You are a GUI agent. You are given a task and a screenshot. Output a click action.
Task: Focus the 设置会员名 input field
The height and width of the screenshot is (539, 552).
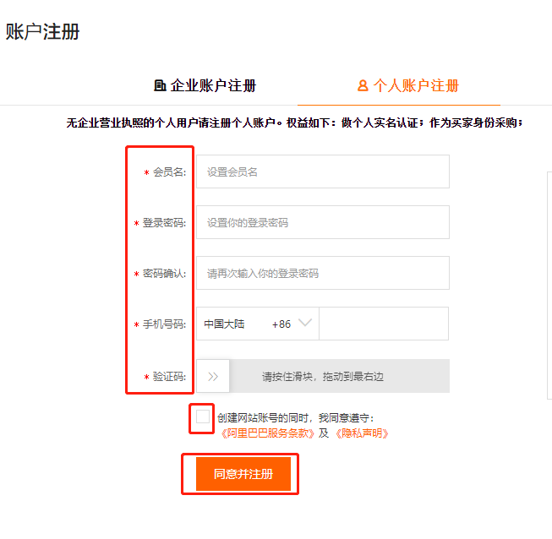pyautogui.click(x=322, y=171)
